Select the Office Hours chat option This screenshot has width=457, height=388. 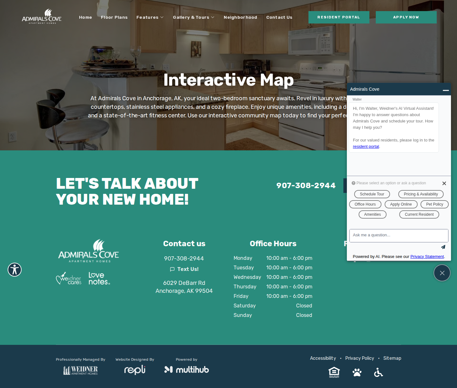click(365, 204)
